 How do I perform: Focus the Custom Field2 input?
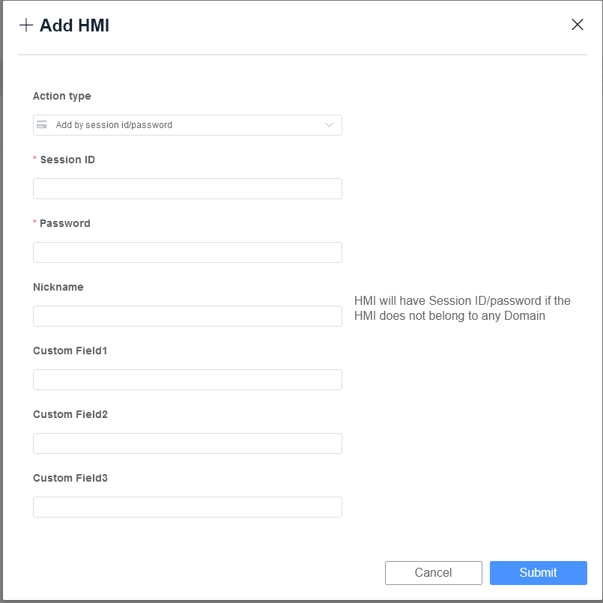pos(187,443)
